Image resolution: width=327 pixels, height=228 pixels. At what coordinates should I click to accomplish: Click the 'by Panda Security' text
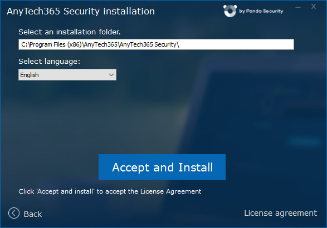tap(261, 11)
